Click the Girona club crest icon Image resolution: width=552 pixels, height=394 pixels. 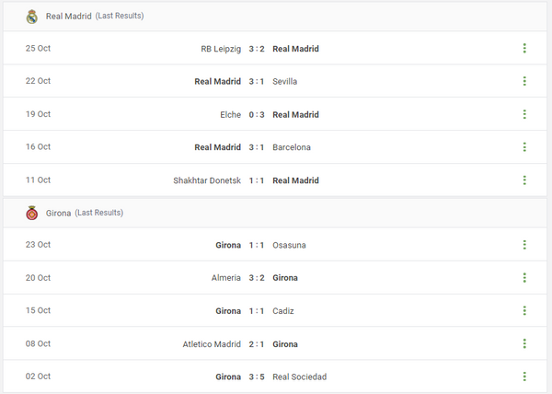(x=31, y=213)
